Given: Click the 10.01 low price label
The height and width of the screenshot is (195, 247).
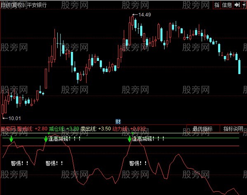Looking at the screenshot, I should 14,118.
